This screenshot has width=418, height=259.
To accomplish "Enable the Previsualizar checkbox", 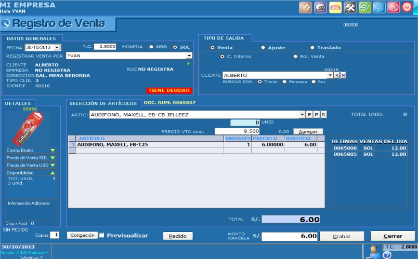I will click(102, 236).
